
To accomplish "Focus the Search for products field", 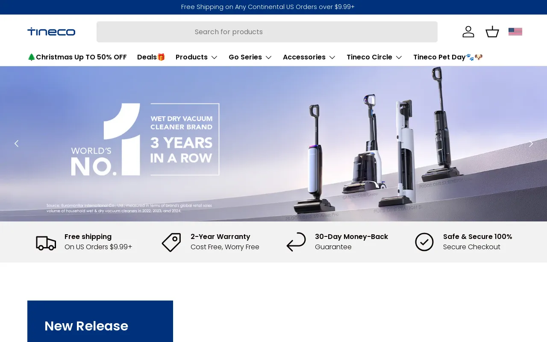I will click(x=267, y=32).
